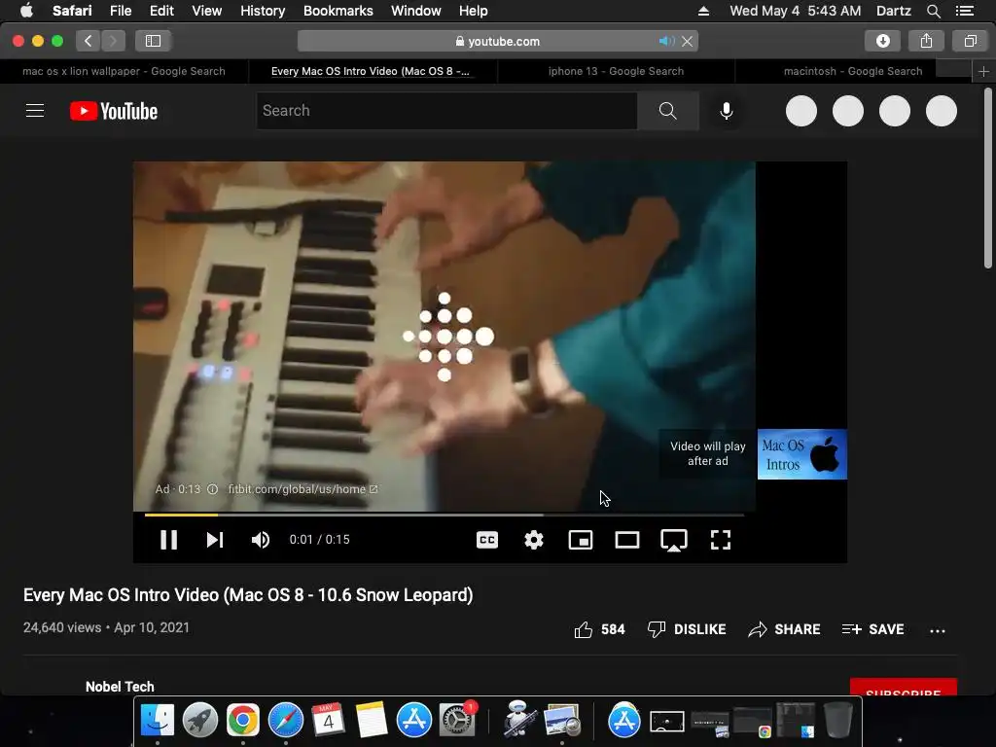
Task: Focus the YouTube Search field
Action: click(446, 111)
